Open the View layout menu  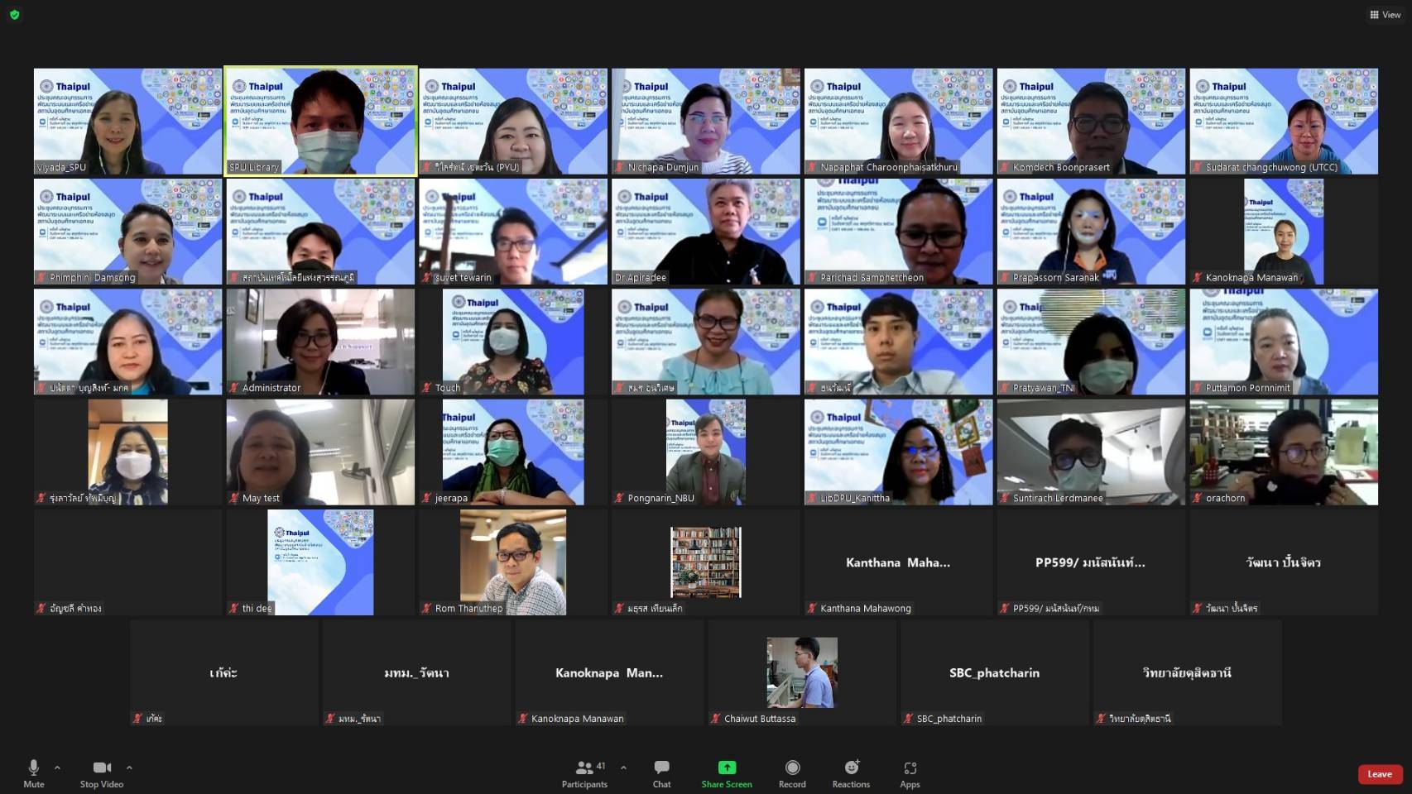1385,14
